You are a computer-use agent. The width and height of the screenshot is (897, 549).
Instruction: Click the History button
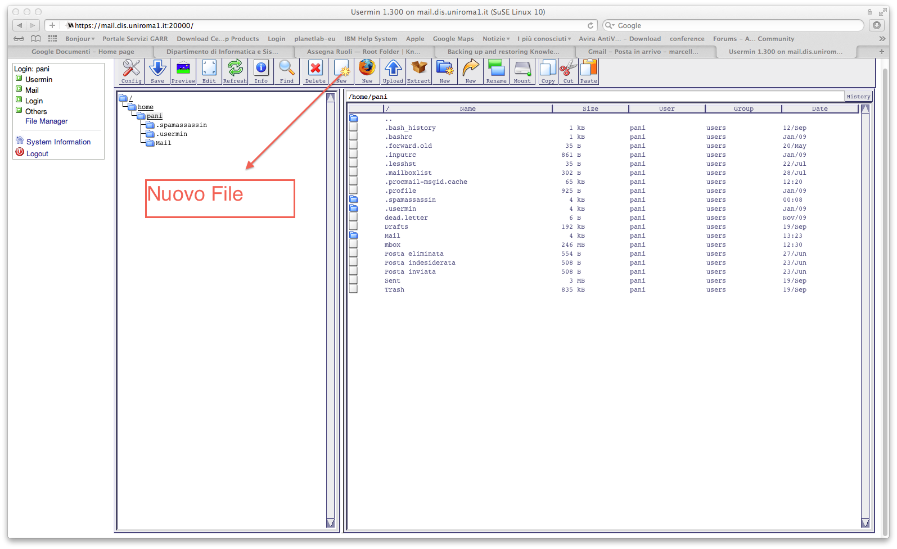tap(858, 97)
